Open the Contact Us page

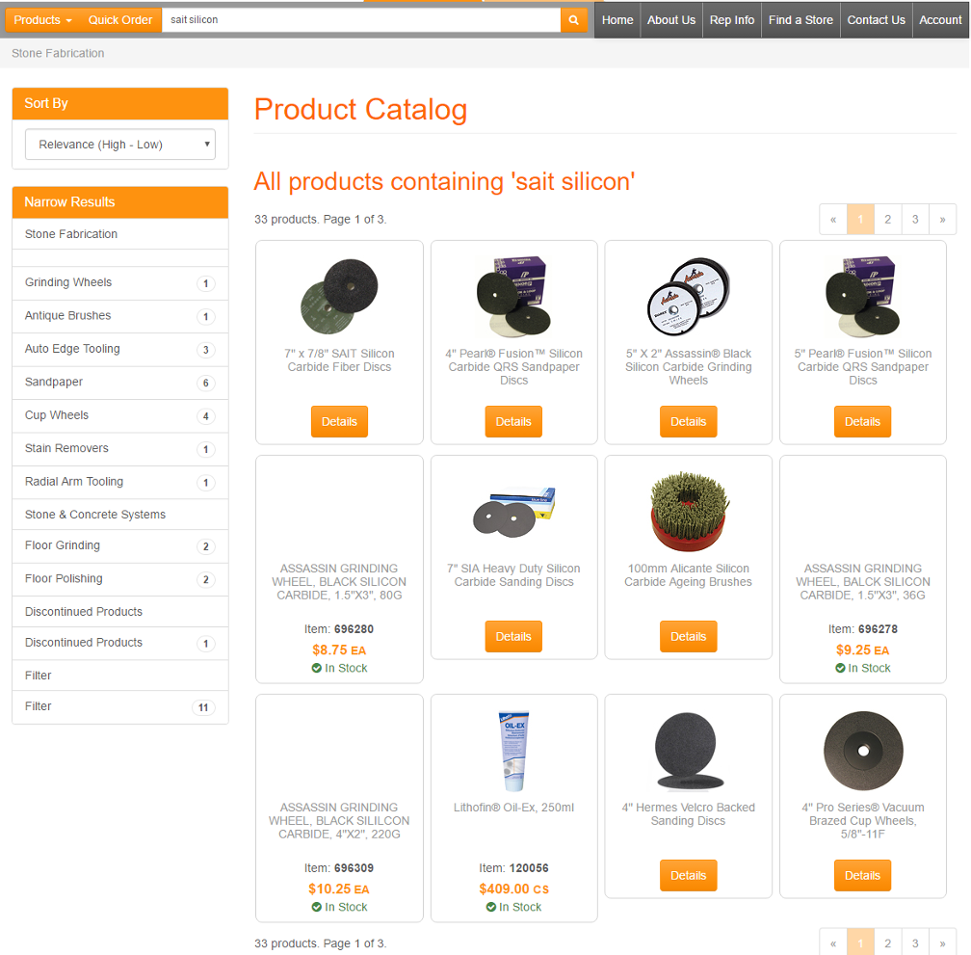[x=876, y=20]
